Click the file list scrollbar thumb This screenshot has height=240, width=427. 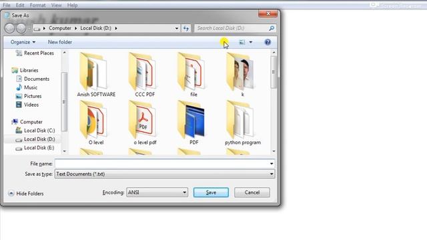[274, 72]
